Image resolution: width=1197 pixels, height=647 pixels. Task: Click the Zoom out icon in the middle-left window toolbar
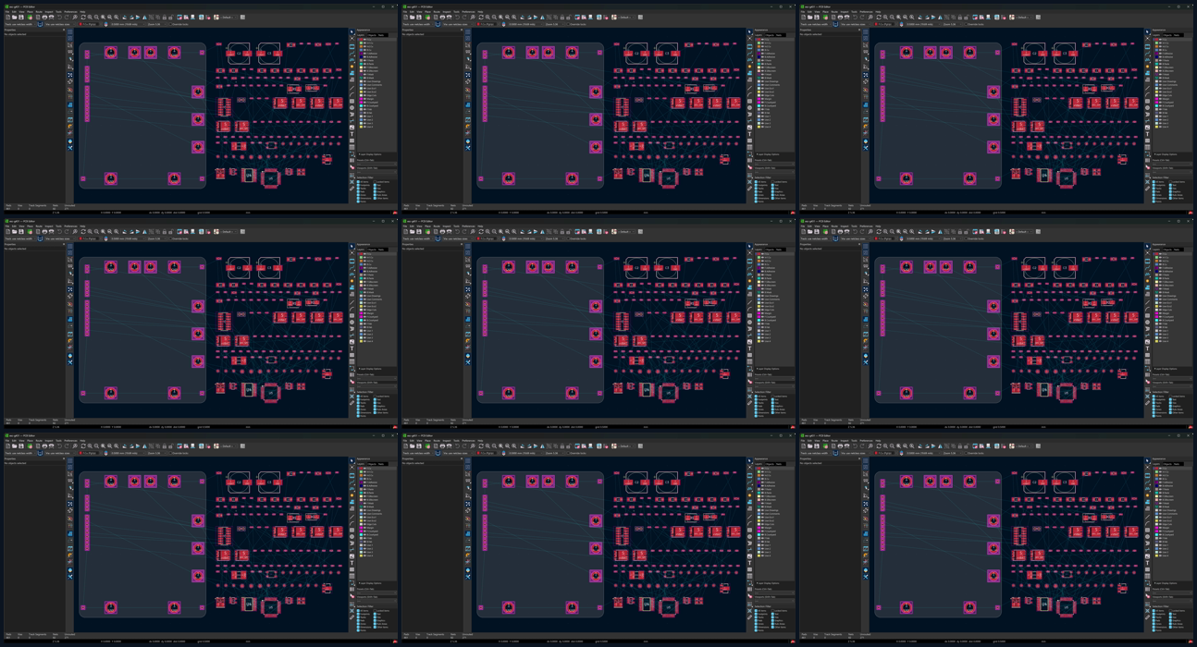96,231
